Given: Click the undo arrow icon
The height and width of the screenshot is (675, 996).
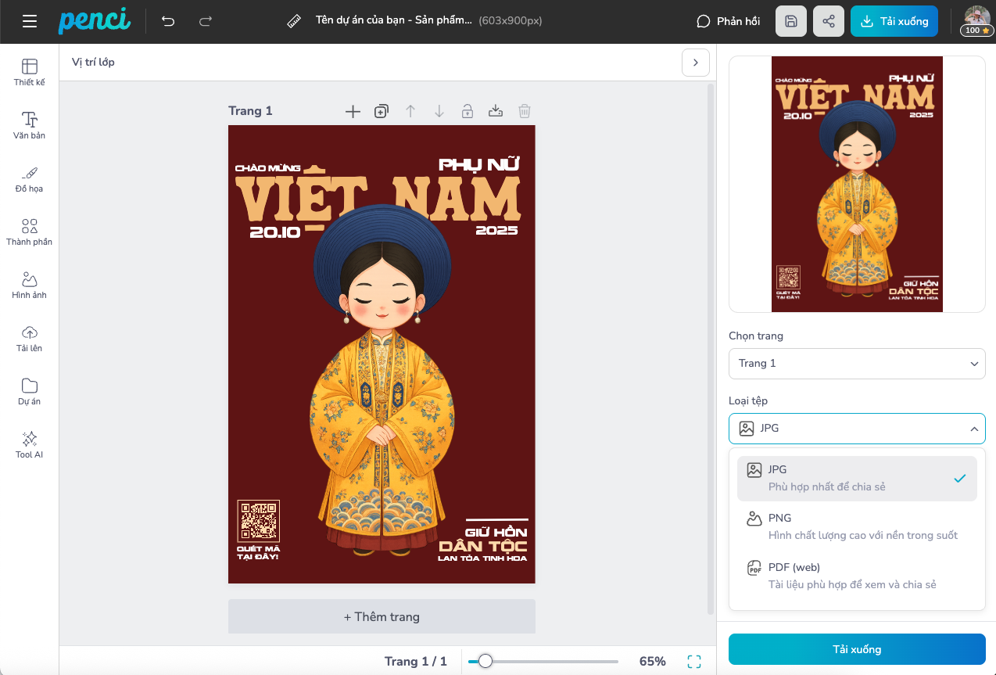Looking at the screenshot, I should click(168, 21).
